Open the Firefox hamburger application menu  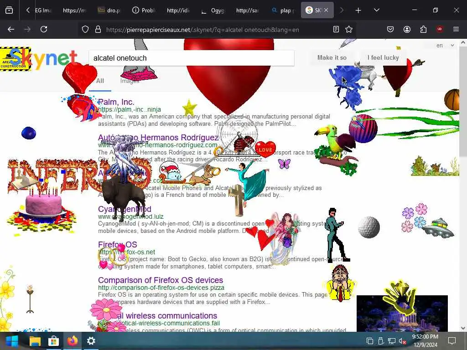pos(456,29)
